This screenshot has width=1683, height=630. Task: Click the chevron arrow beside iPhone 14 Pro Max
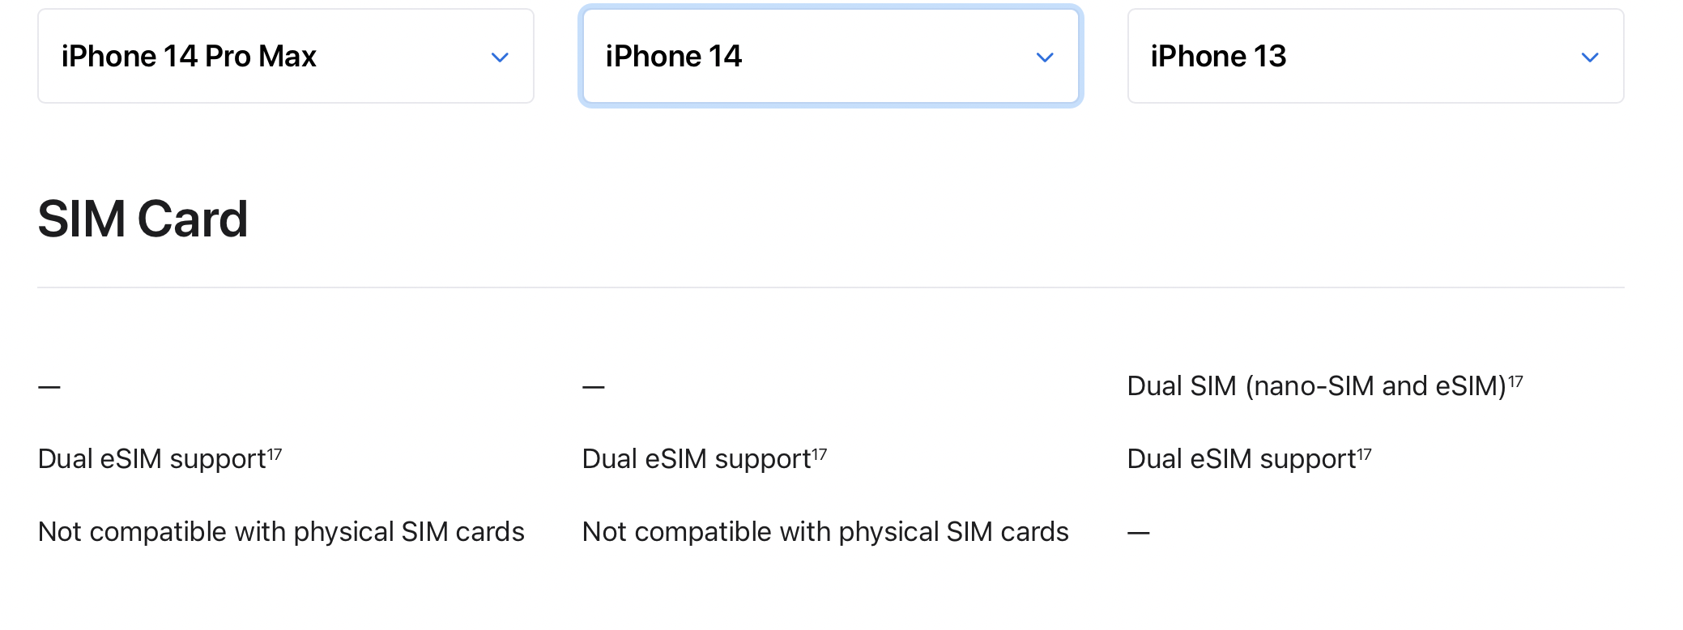coord(500,57)
